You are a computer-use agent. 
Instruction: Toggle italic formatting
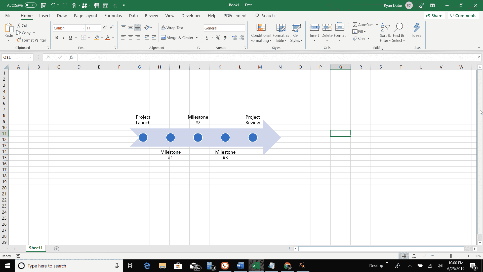pyautogui.click(x=63, y=38)
